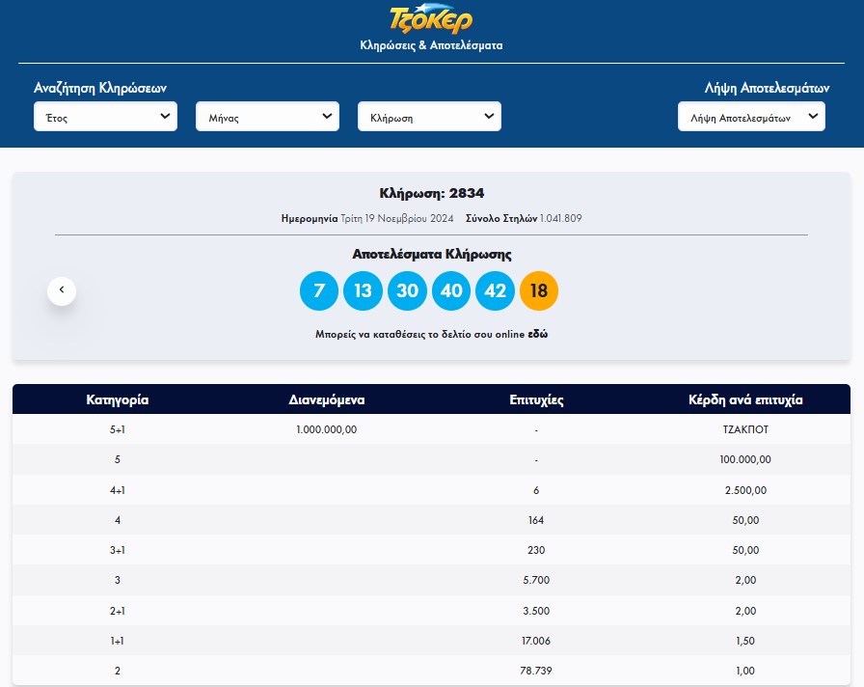The image size is (864, 687).
Task: Click the Κληρώσεις & Αποτελέσματα title
Action: pyautogui.click(x=431, y=45)
